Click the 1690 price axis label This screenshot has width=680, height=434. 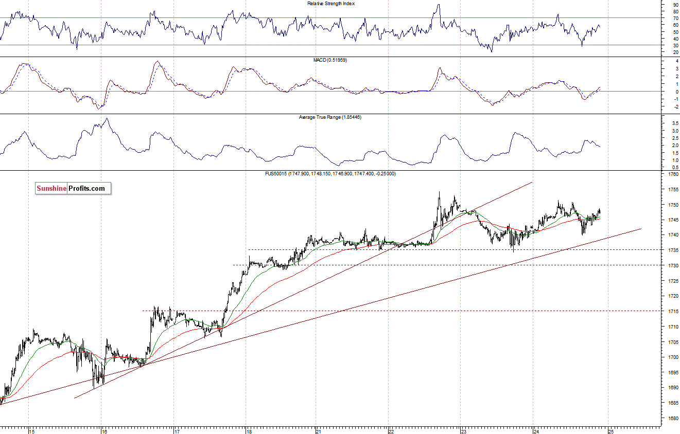pos(673,388)
